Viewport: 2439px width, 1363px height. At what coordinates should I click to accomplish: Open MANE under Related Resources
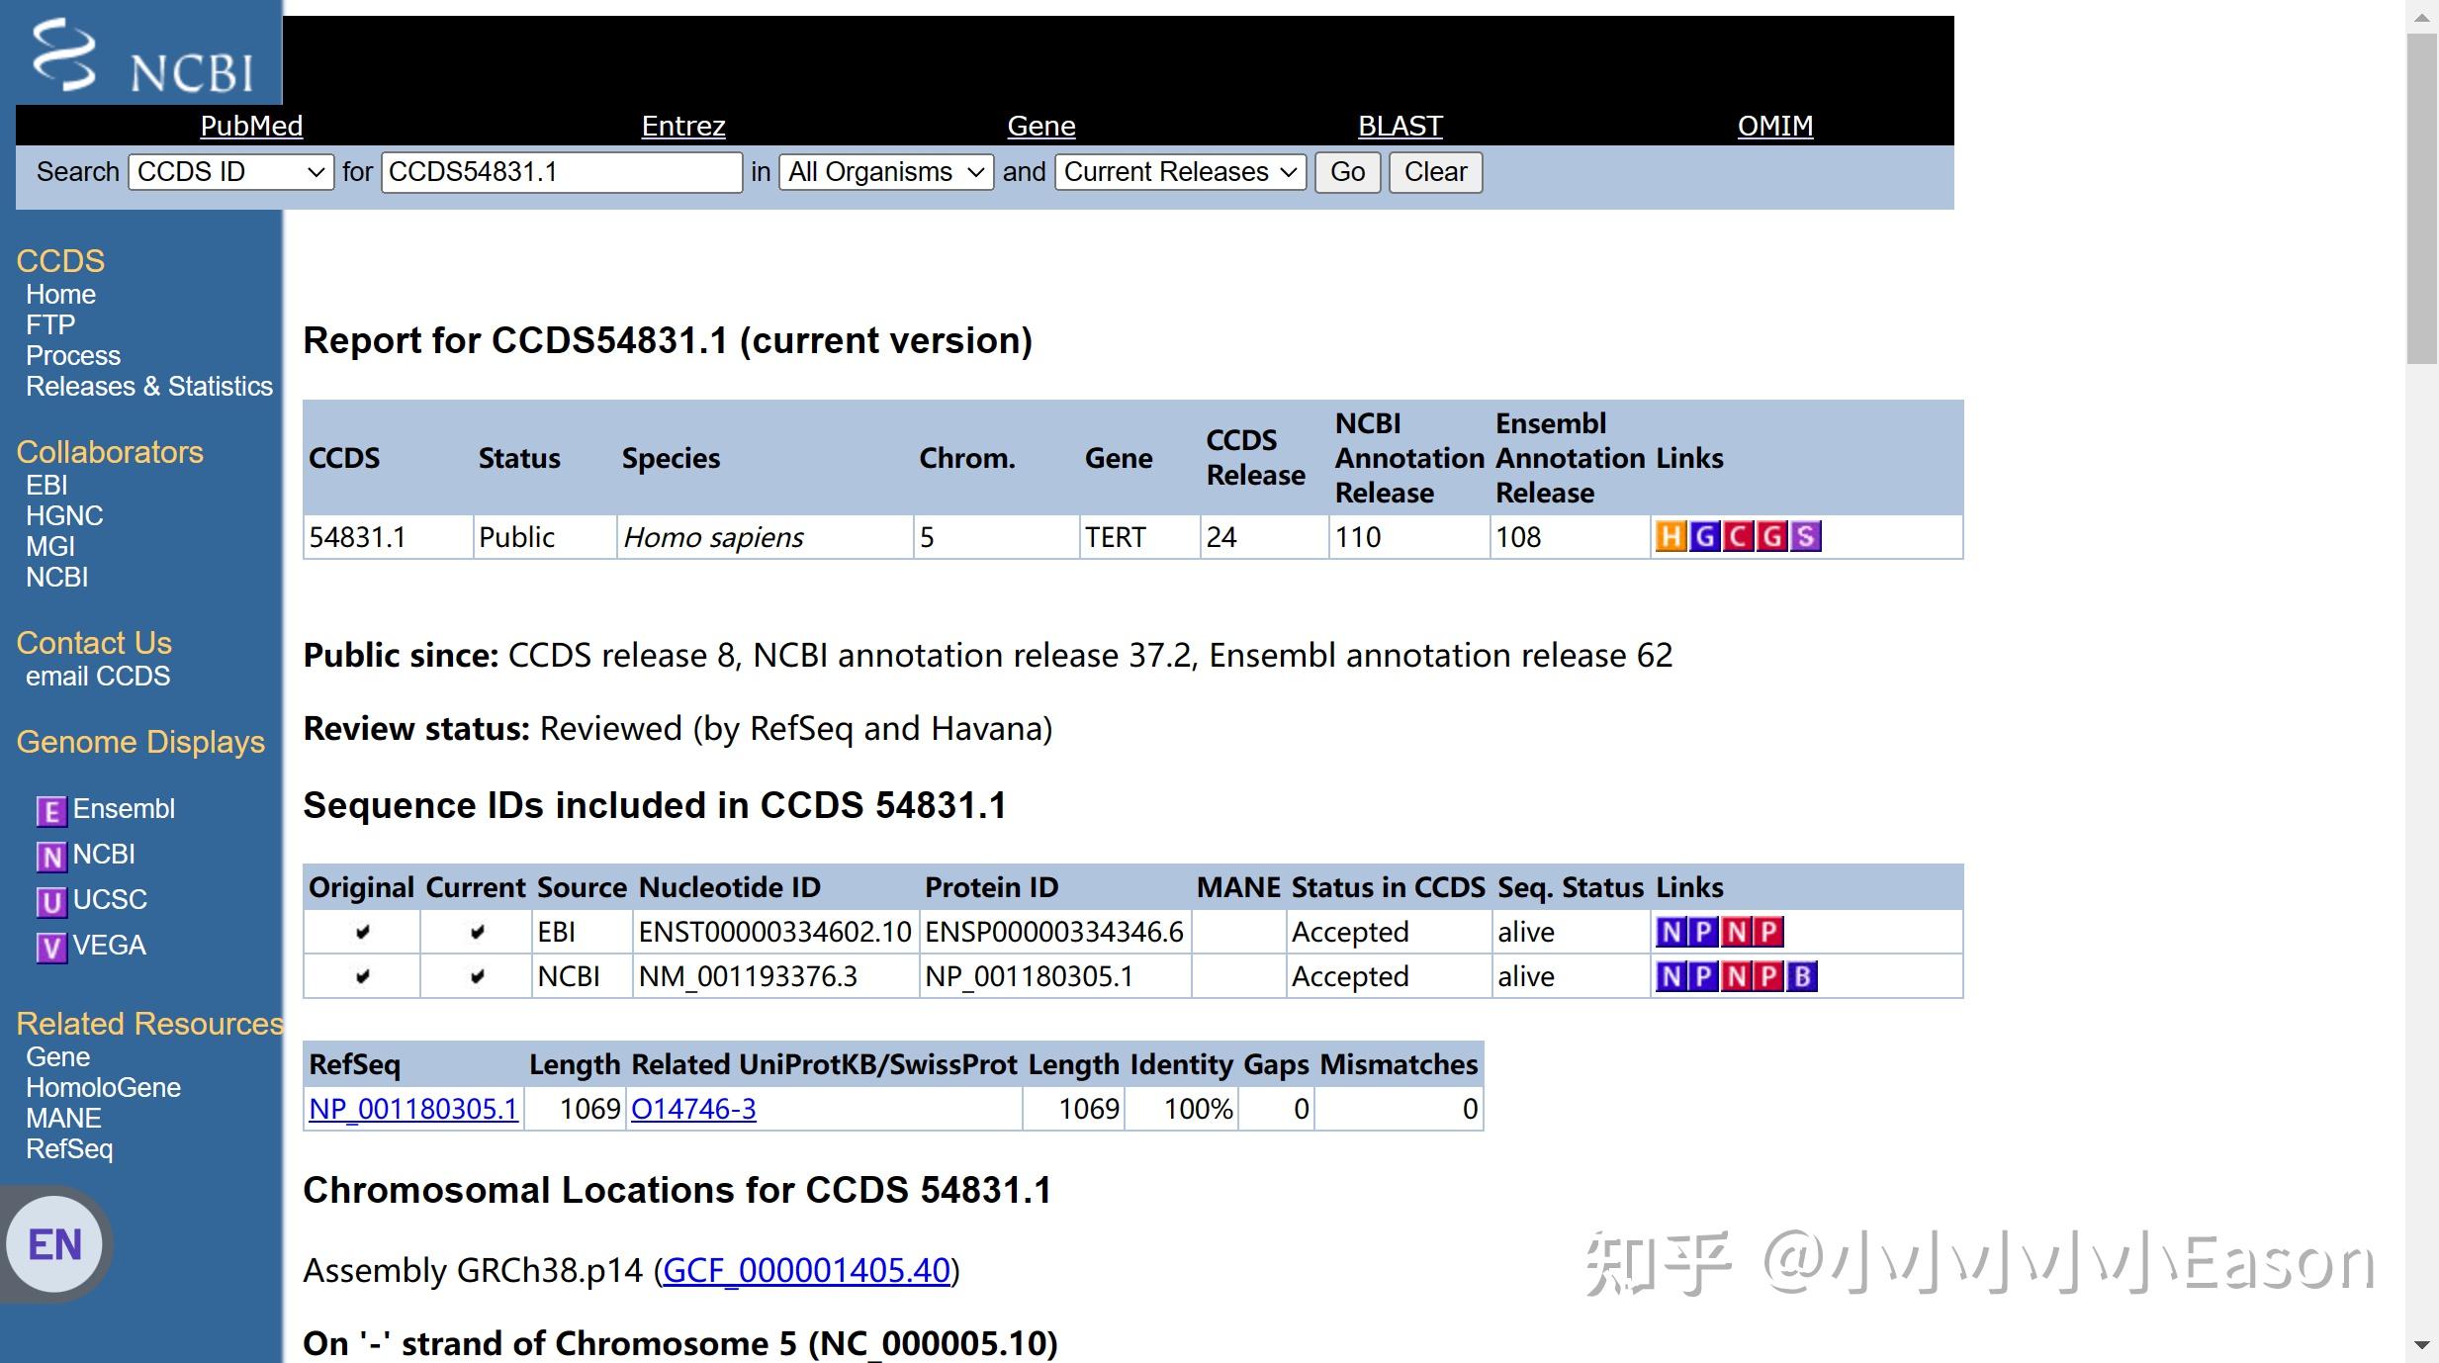(x=63, y=1119)
